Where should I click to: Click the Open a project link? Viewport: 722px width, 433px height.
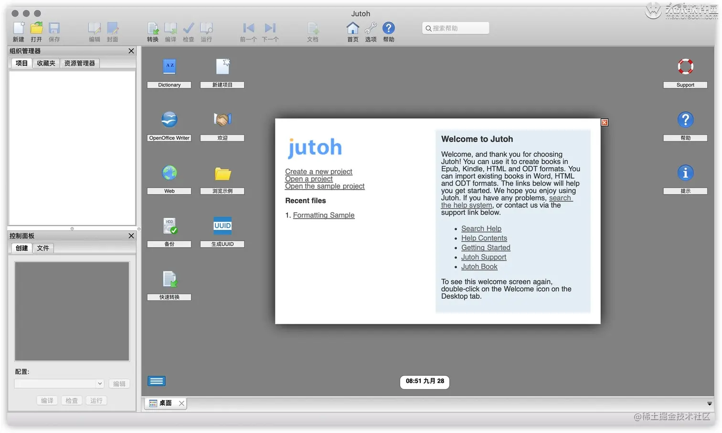[309, 179]
